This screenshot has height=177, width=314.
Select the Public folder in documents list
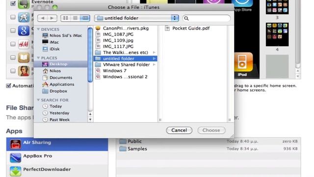pos(208,141)
